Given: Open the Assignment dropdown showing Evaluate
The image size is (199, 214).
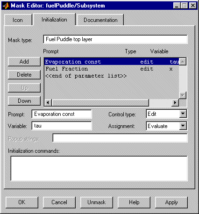Looking at the screenshot, I should coord(183,126).
